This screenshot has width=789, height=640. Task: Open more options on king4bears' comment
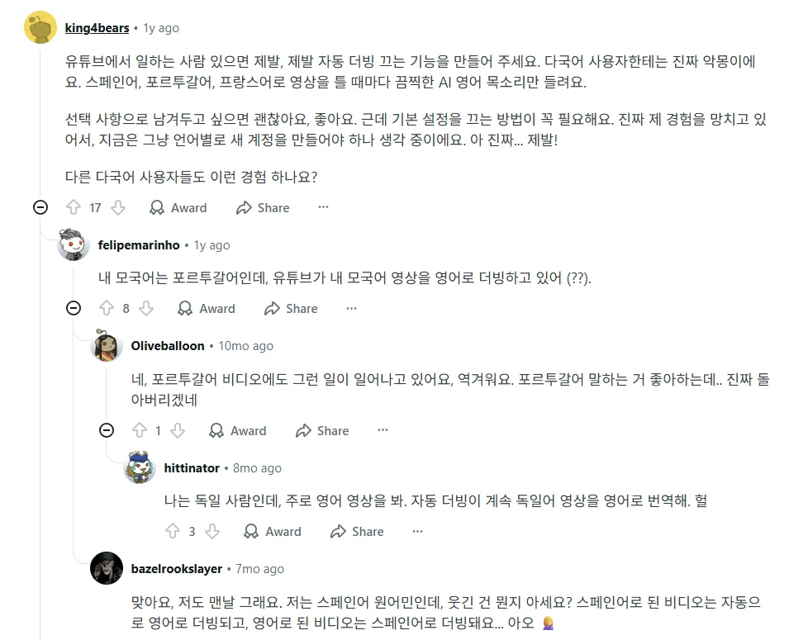pyautogui.click(x=323, y=207)
